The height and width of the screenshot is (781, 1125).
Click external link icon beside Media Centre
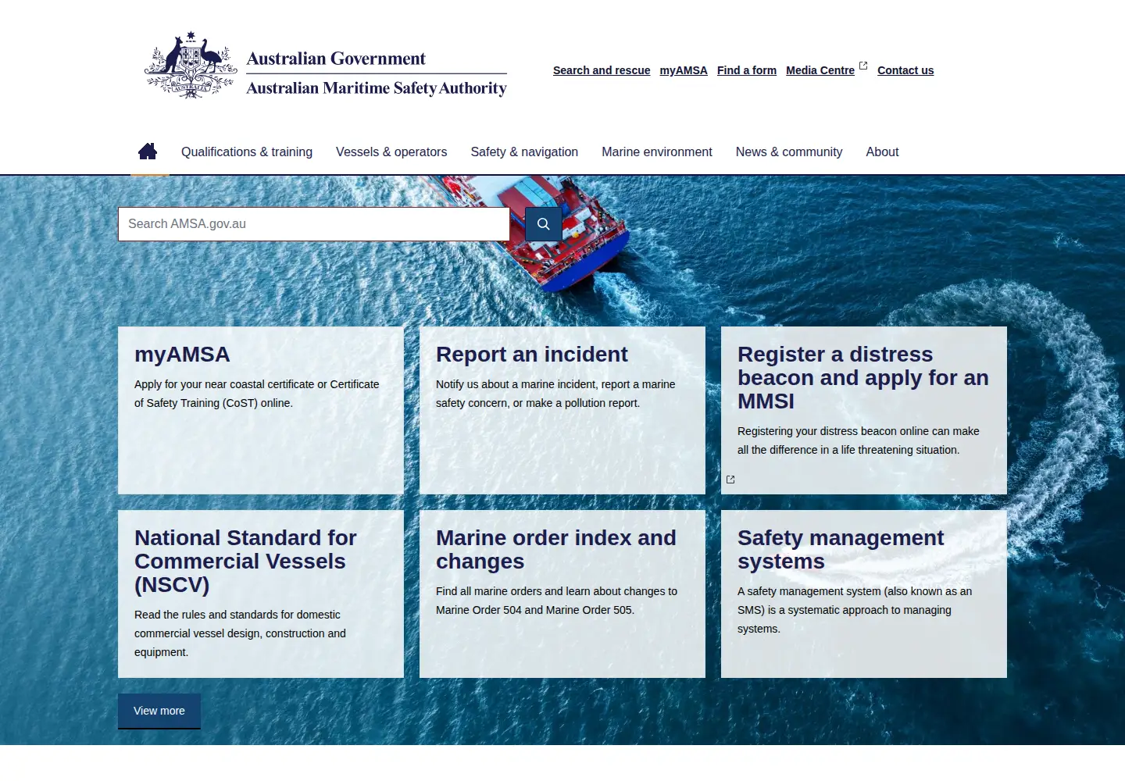point(863,66)
